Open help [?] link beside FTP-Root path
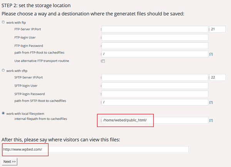 (x=211, y=54)
